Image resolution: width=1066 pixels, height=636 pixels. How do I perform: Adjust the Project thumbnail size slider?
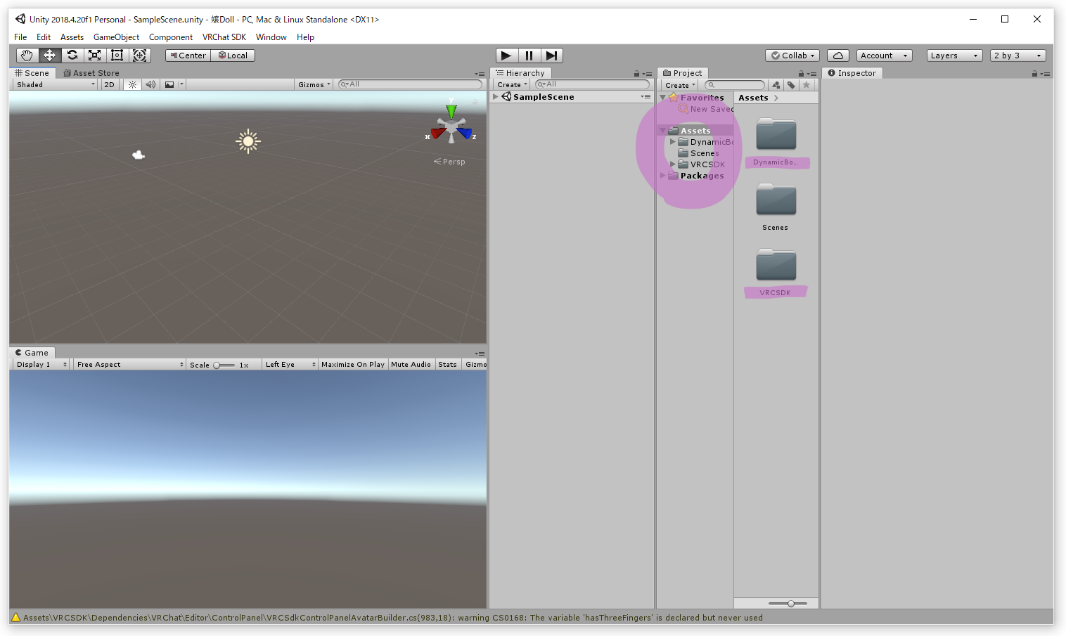[x=786, y=604]
